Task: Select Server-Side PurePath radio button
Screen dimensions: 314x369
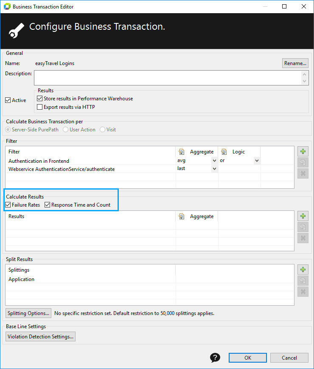Action: 8,129
